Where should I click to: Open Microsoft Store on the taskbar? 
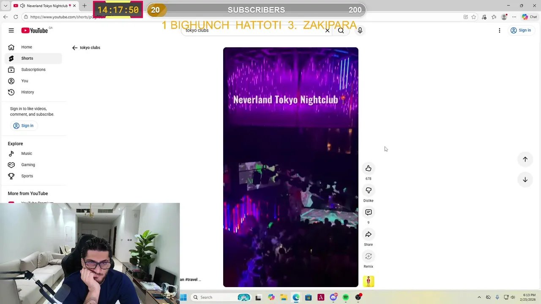309,297
